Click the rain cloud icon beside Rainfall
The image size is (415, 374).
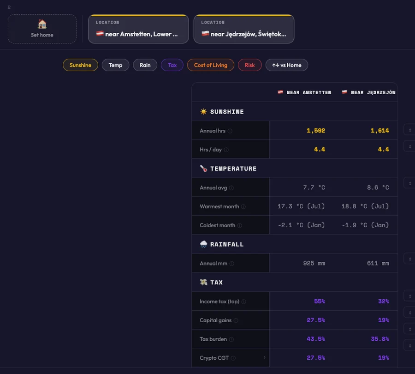click(x=203, y=244)
